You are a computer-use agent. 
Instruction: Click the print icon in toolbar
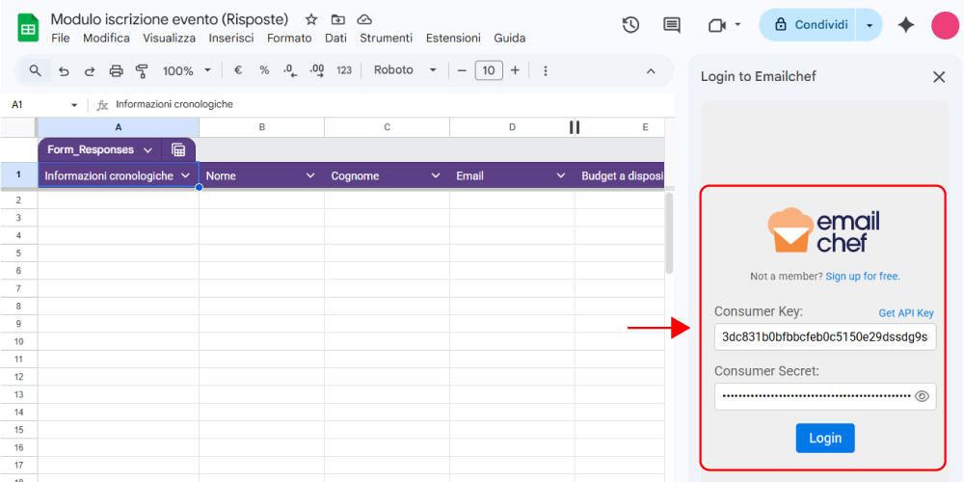117,70
